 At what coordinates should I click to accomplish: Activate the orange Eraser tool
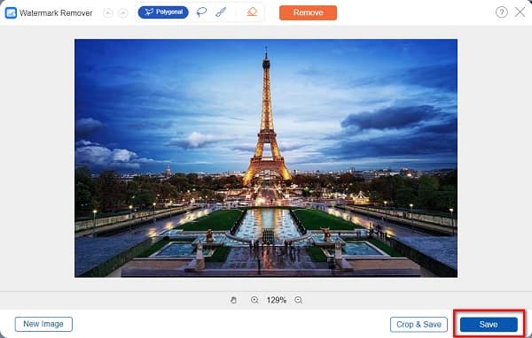[x=252, y=12]
